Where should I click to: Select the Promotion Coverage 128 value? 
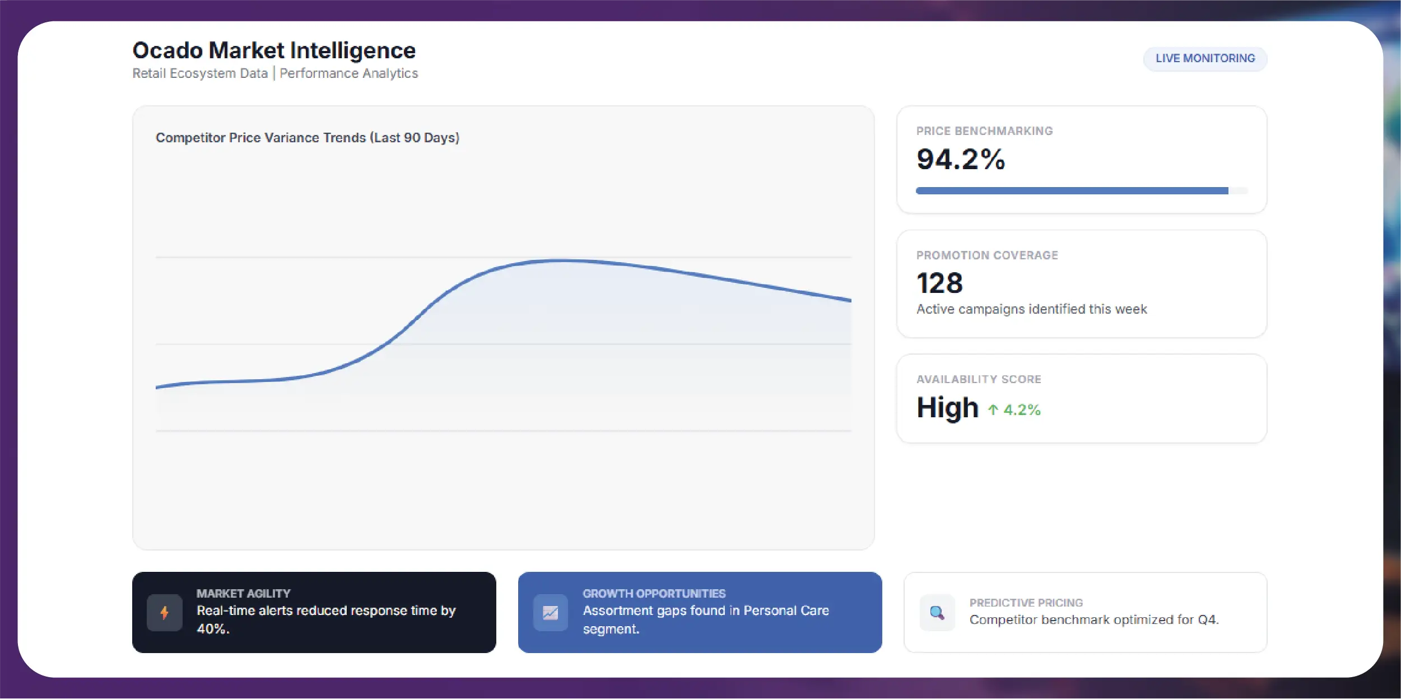coord(939,283)
